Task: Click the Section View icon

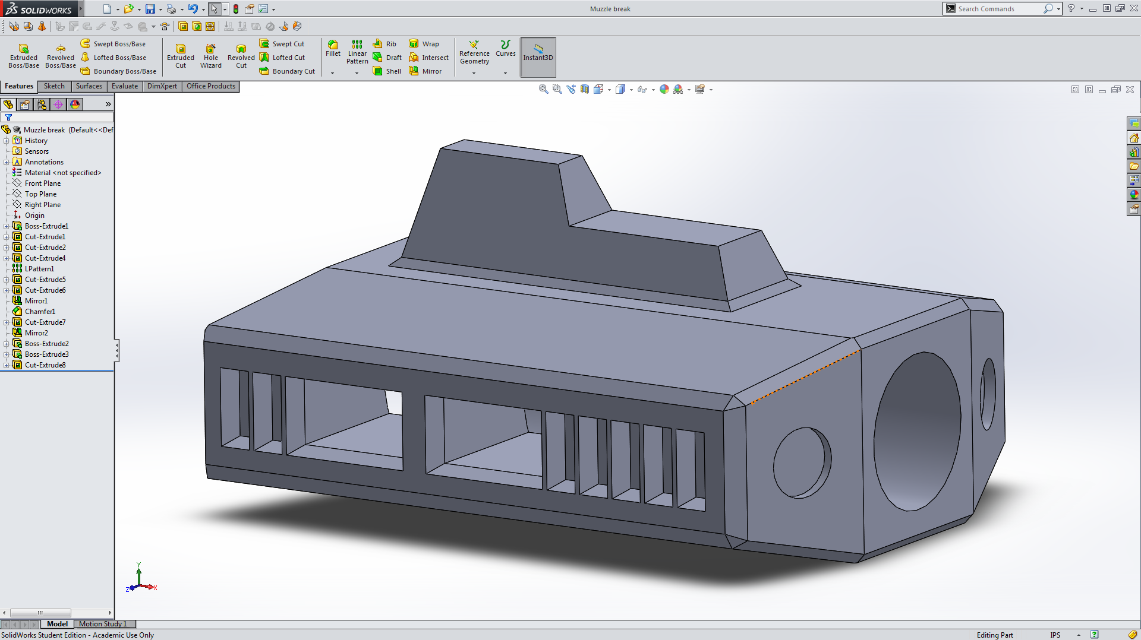Action: [585, 89]
